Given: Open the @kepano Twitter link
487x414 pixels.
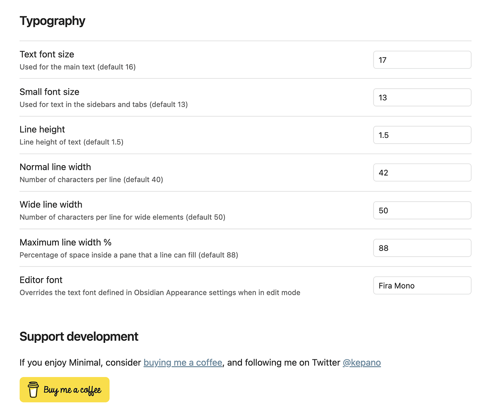Looking at the screenshot, I should pyautogui.click(x=362, y=362).
